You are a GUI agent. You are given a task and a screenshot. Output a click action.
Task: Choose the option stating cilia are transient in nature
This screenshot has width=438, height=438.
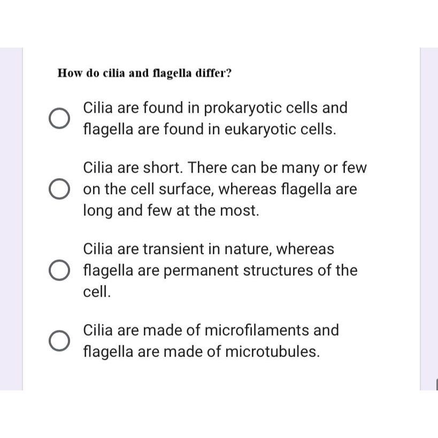209,248
